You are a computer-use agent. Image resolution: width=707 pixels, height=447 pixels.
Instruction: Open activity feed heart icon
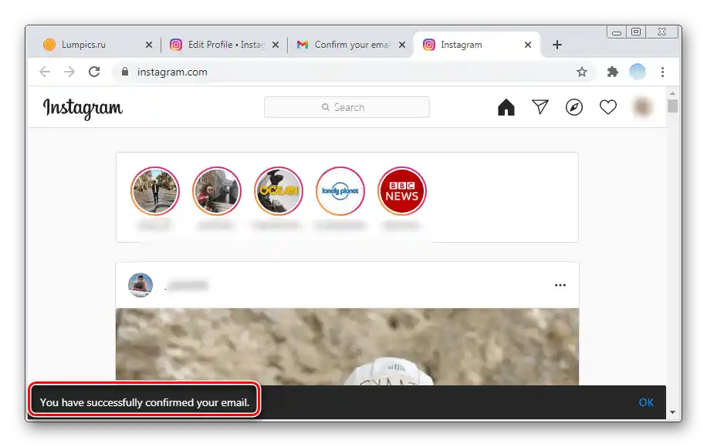click(x=607, y=107)
